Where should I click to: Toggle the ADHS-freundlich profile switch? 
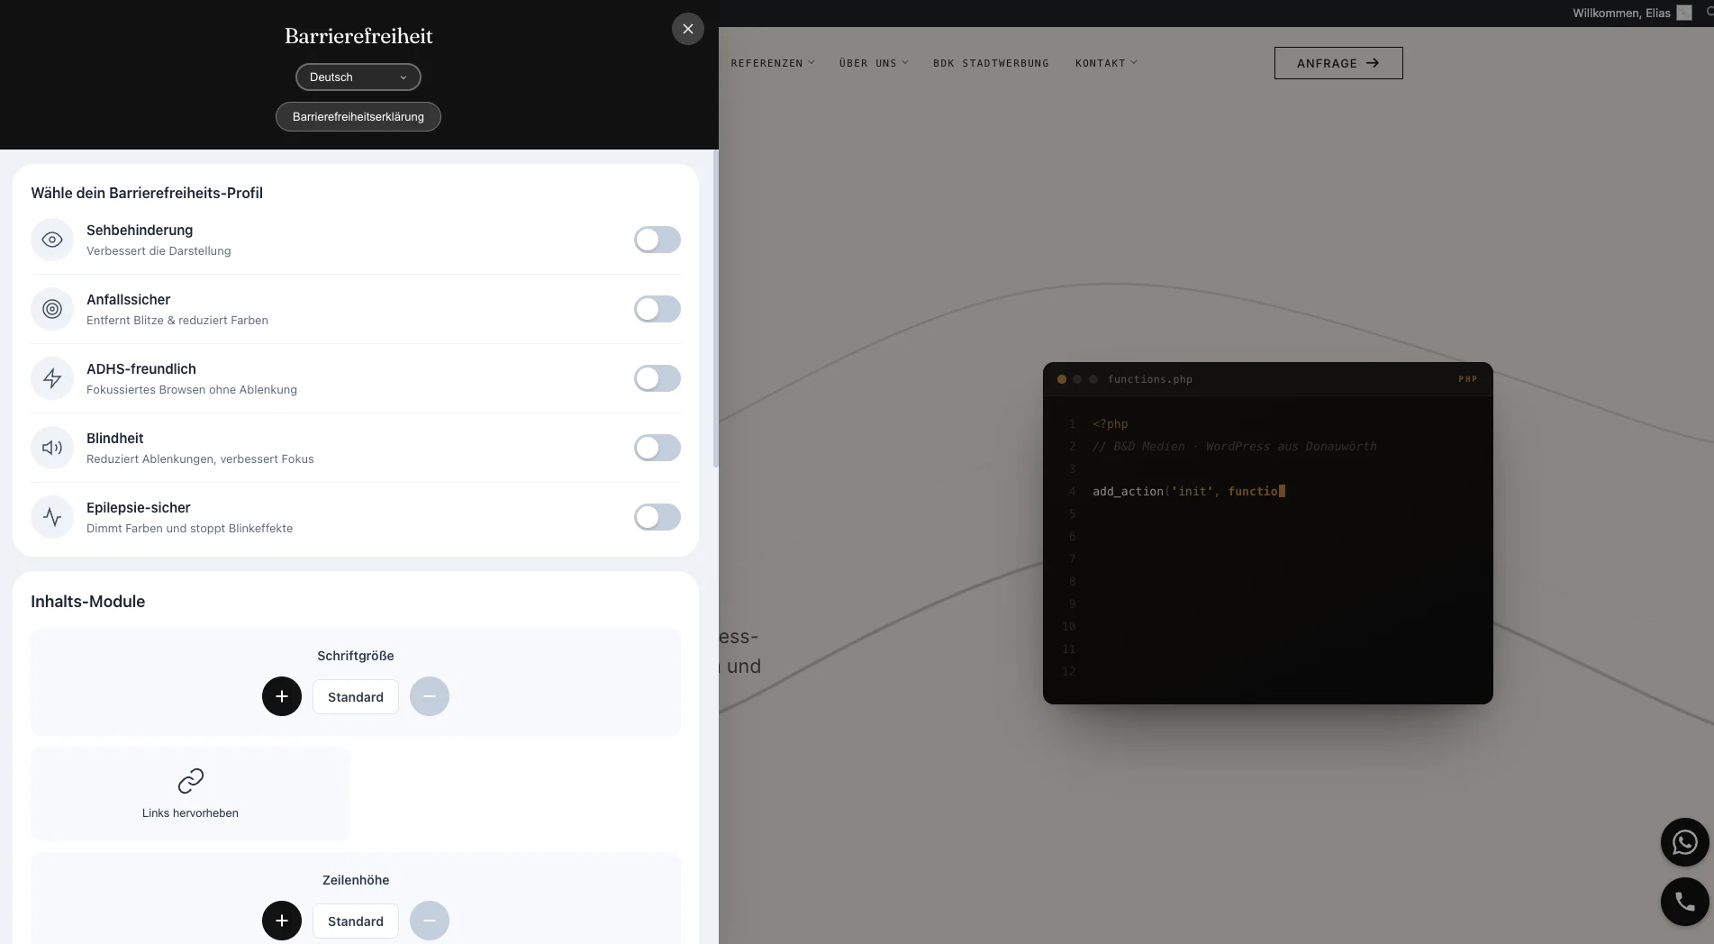pos(657,378)
